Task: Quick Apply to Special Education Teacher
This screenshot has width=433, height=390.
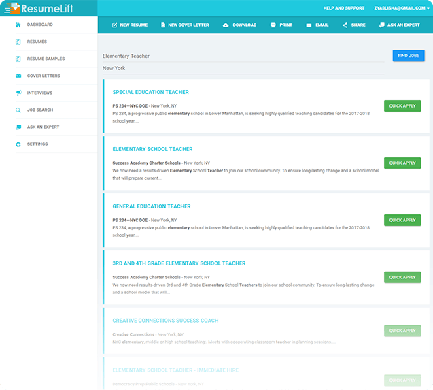Action: click(402, 106)
